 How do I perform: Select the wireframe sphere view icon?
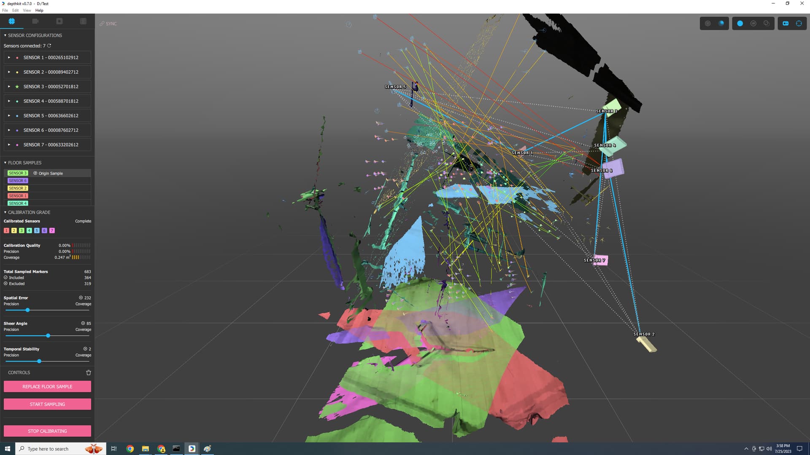tap(708, 24)
